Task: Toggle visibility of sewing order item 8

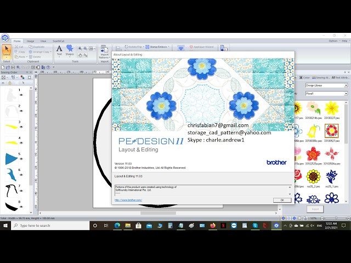Action: pos(21,207)
